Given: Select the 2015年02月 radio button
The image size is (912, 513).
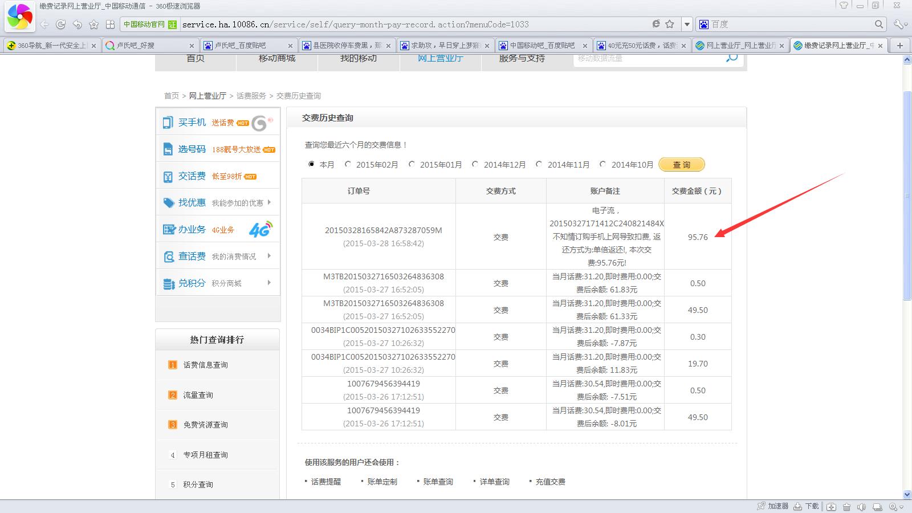Looking at the screenshot, I should tap(348, 164).
